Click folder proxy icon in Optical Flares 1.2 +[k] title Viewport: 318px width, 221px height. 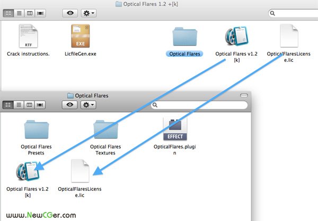click(119, 4)
